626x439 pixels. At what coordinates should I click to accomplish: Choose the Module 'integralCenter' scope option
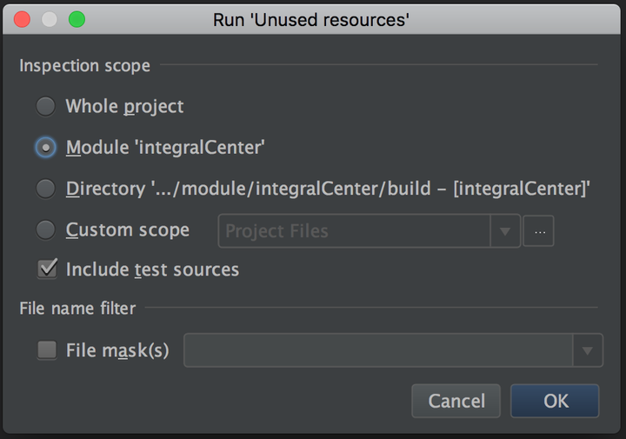point(46,148)
